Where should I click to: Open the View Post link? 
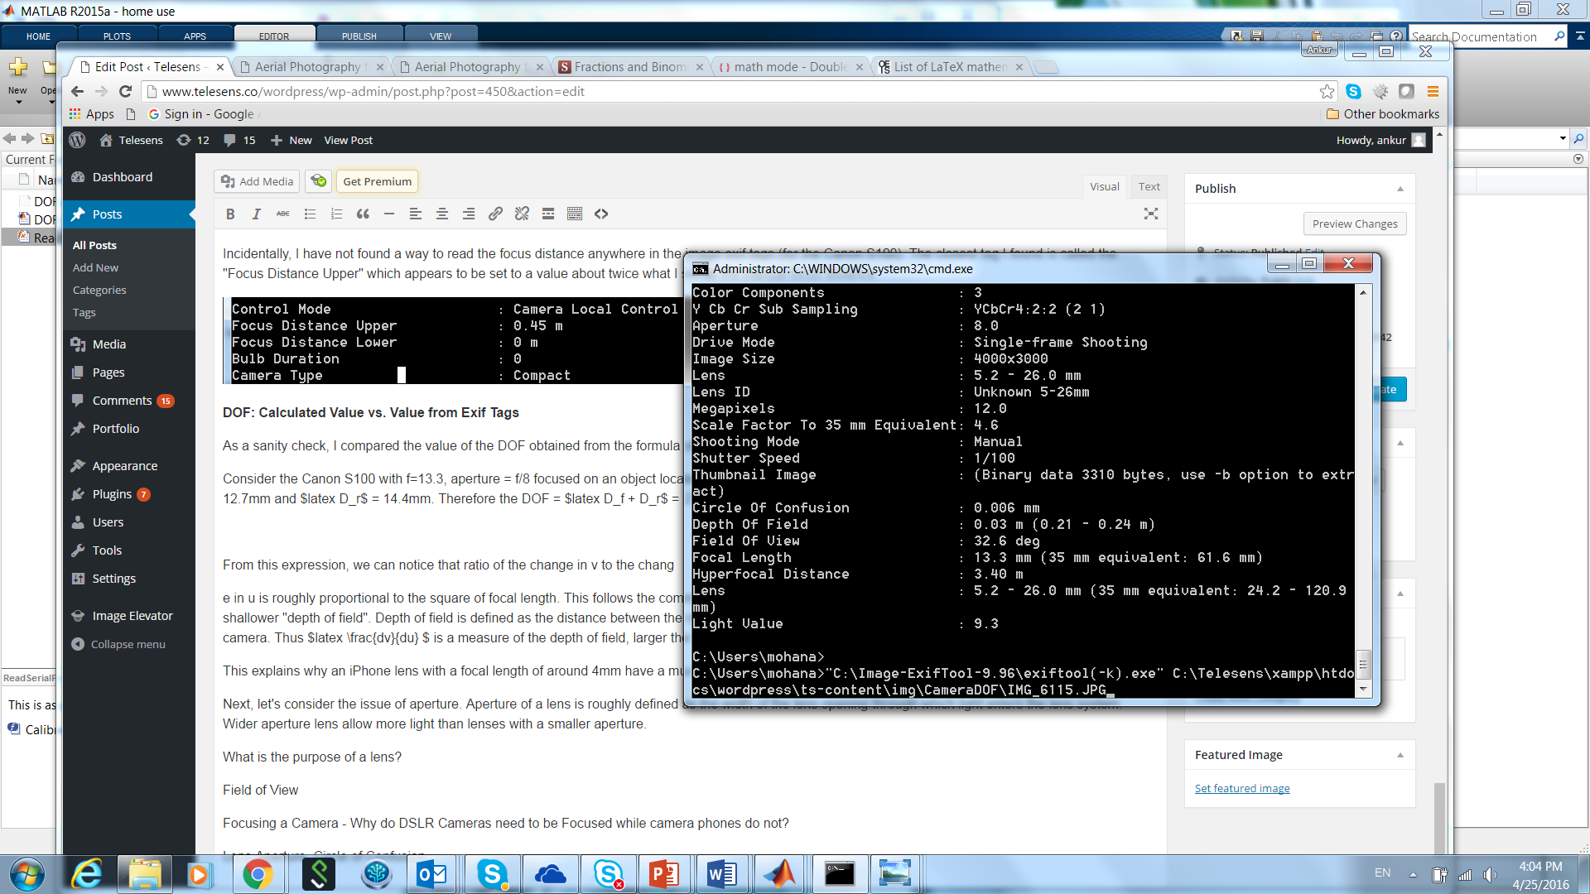[348, 140]
